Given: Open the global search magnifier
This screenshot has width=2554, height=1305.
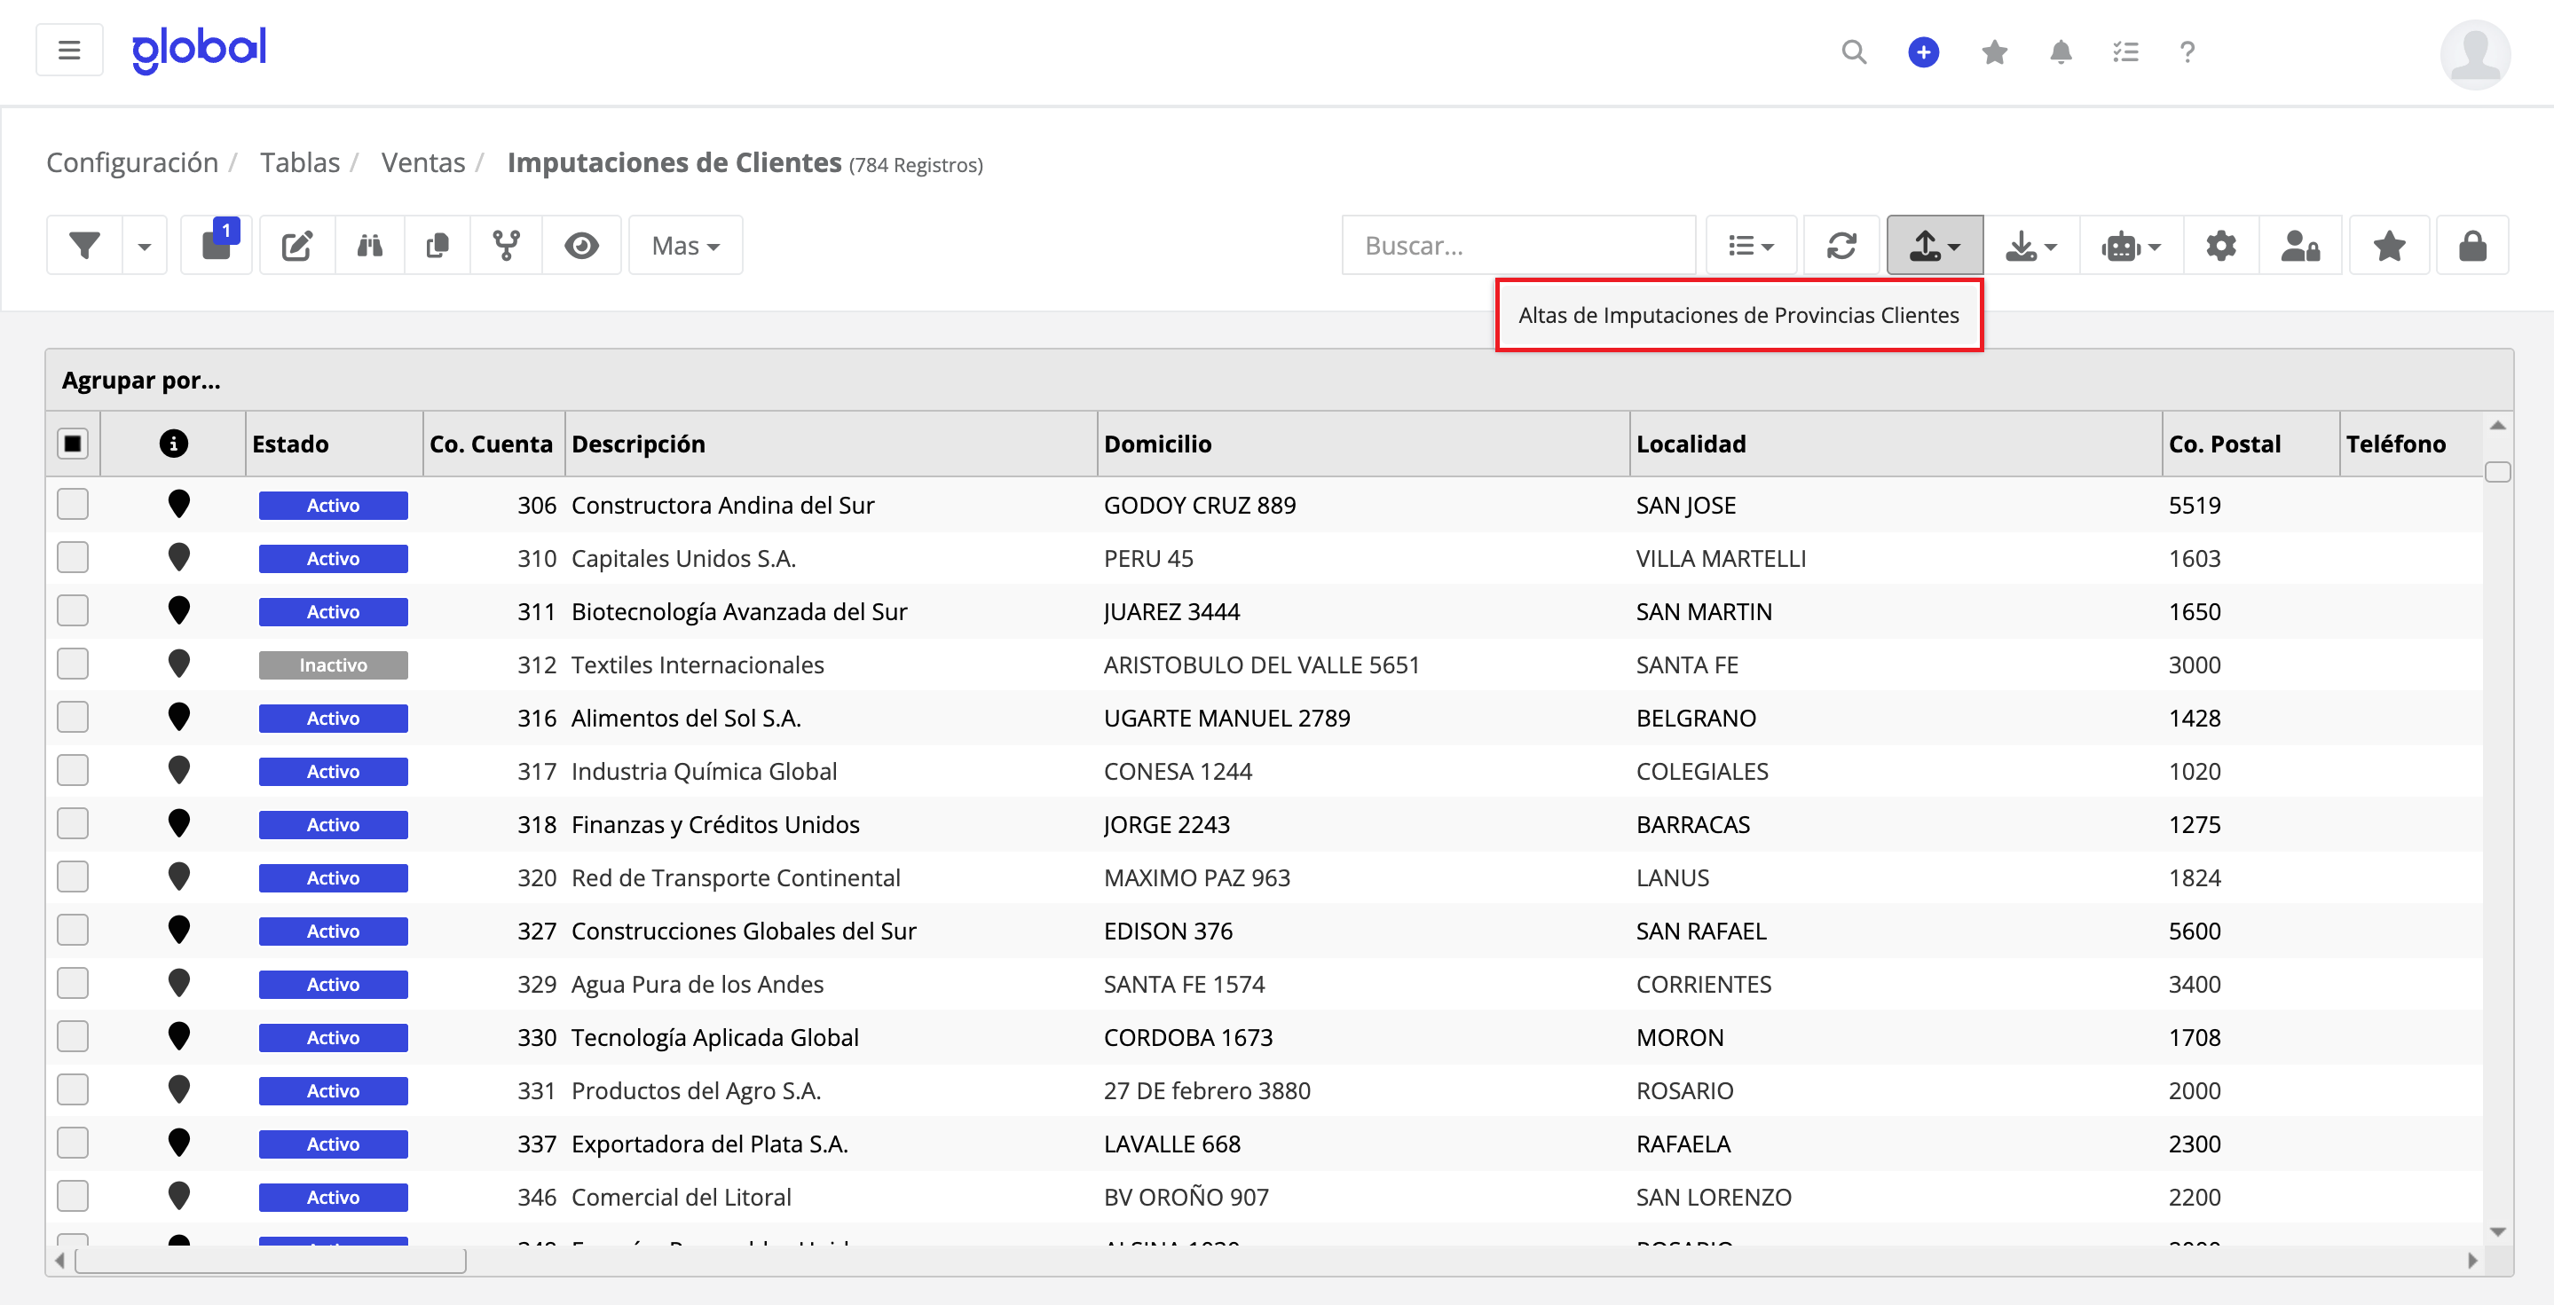Looking at the screenshot, I should click(x=1853, y=51).
